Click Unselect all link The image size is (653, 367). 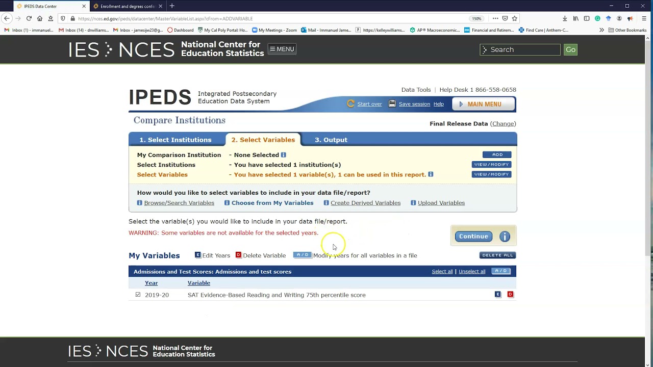point(472,272)
